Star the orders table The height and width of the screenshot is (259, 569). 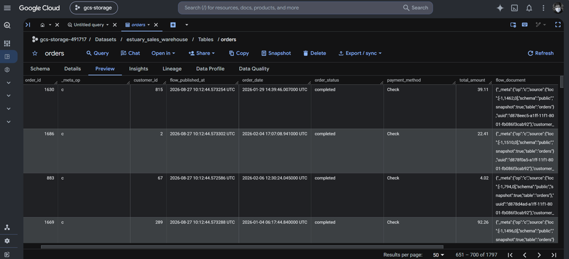tap(35, 53)
